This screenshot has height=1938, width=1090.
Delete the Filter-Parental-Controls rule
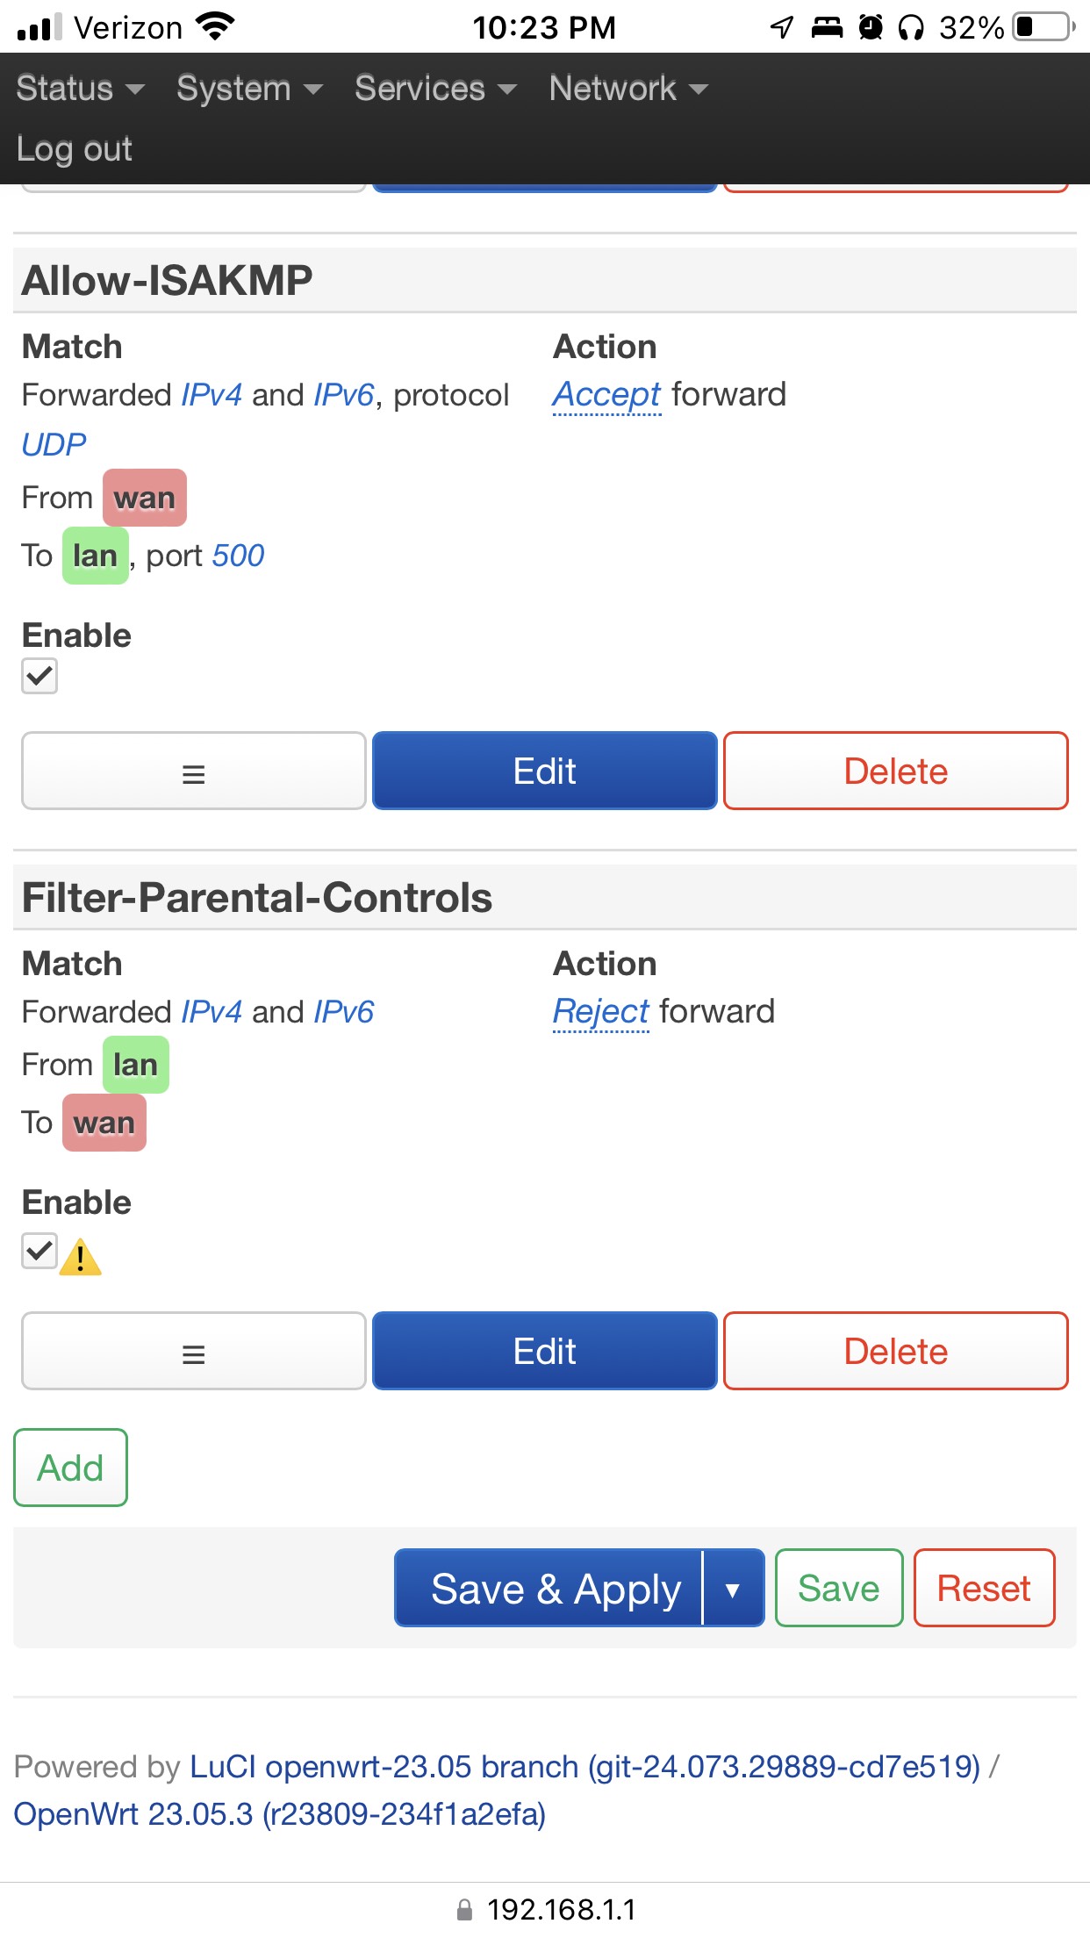[896, 1352]
